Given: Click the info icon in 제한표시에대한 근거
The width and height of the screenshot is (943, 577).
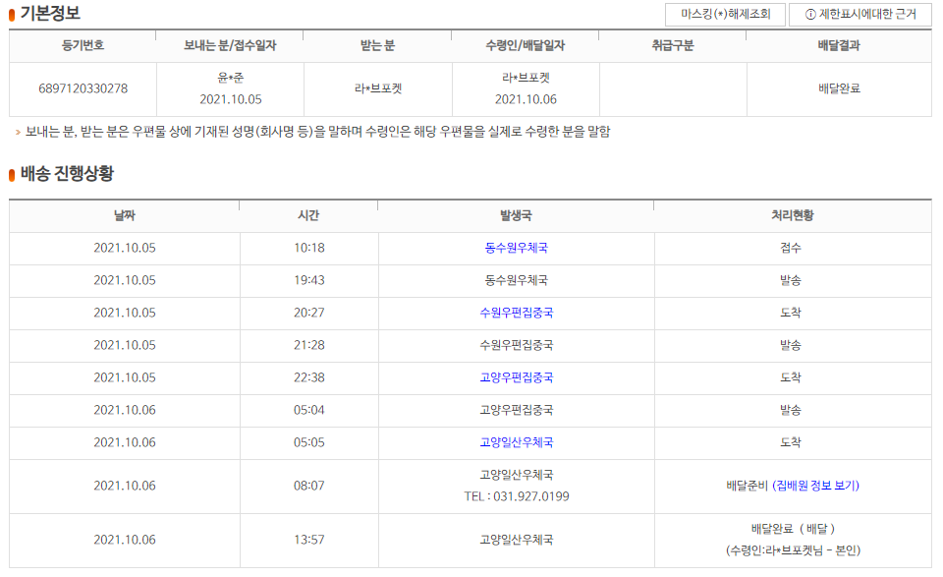Looking at the screenshot, I should 810,15.
